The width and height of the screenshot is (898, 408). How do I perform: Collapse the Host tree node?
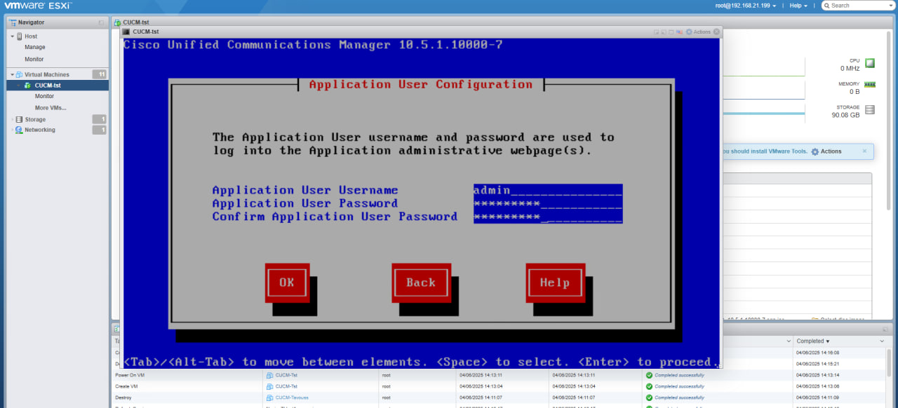(x=12, y=36)
